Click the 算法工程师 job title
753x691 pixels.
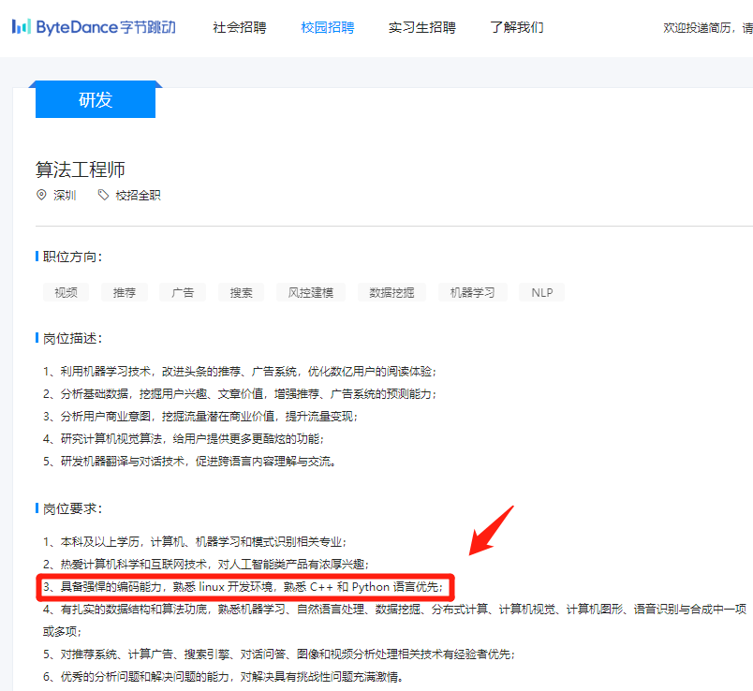tap(81, 169)
